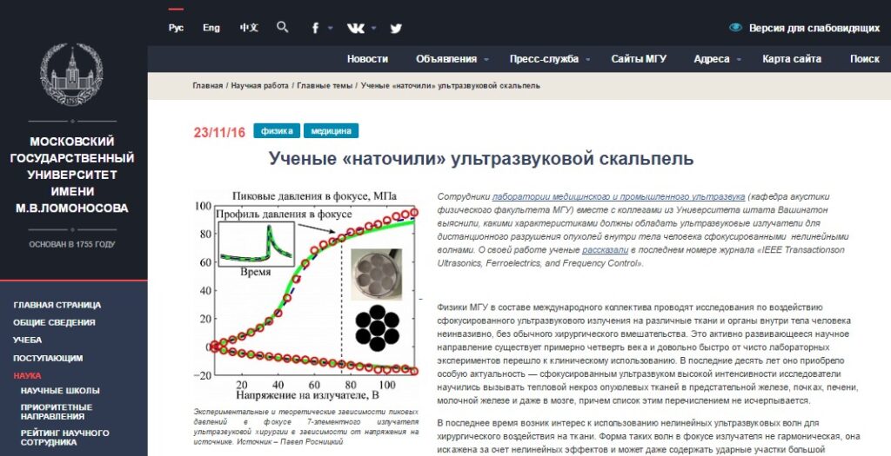The image size is (891, 456).
Task: Expand the Пресс-служба dropdown menu
Action: pos(550,59)
